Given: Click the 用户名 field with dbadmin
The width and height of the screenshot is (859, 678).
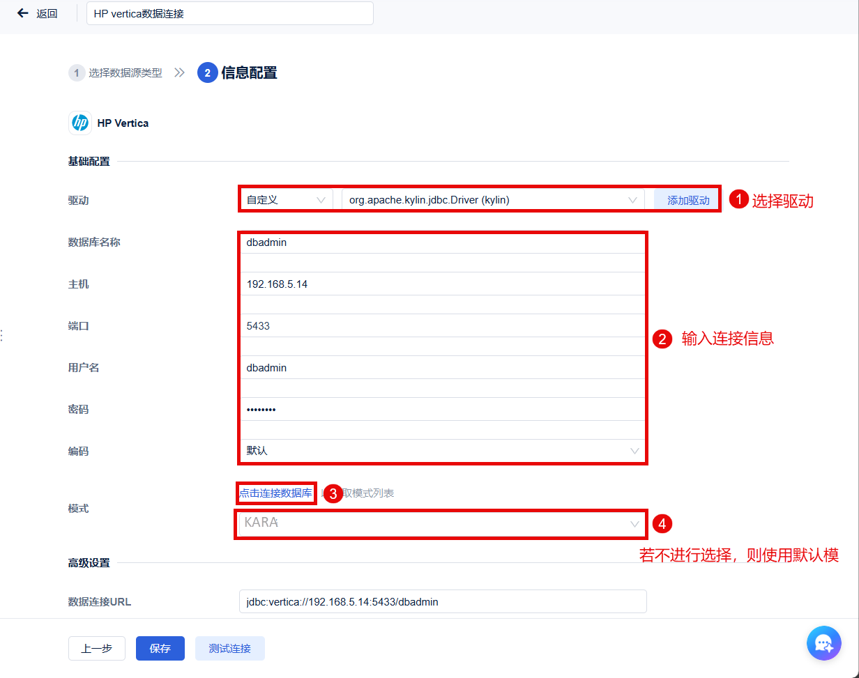Looking at the screenshot, I should click(442, 368).
